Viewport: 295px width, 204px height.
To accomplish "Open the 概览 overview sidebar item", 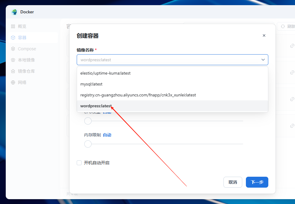I will point(33,26).
